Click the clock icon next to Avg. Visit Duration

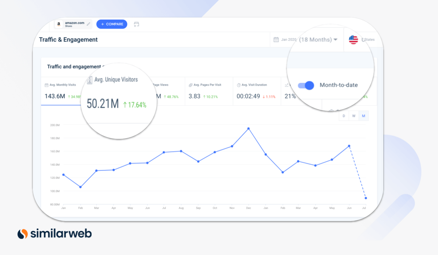pos(239,85)
